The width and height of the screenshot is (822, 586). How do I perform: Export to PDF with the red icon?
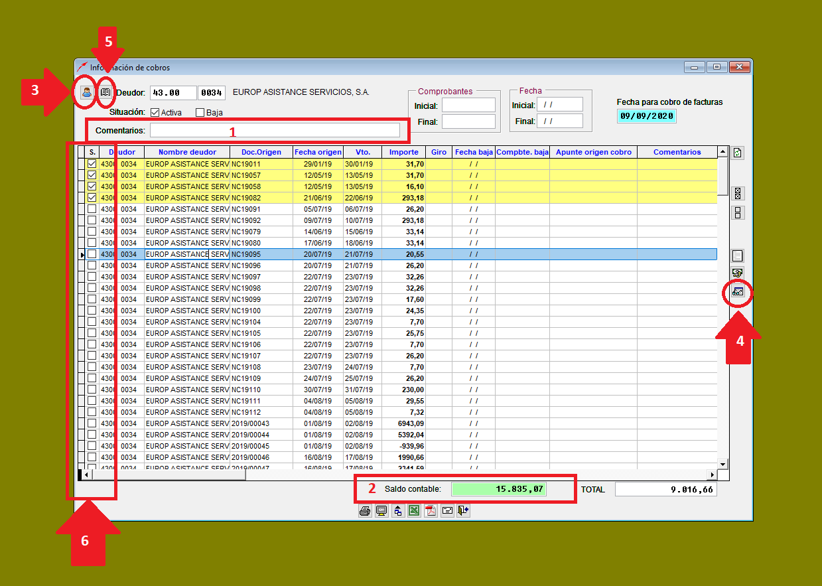pos(431,511)
